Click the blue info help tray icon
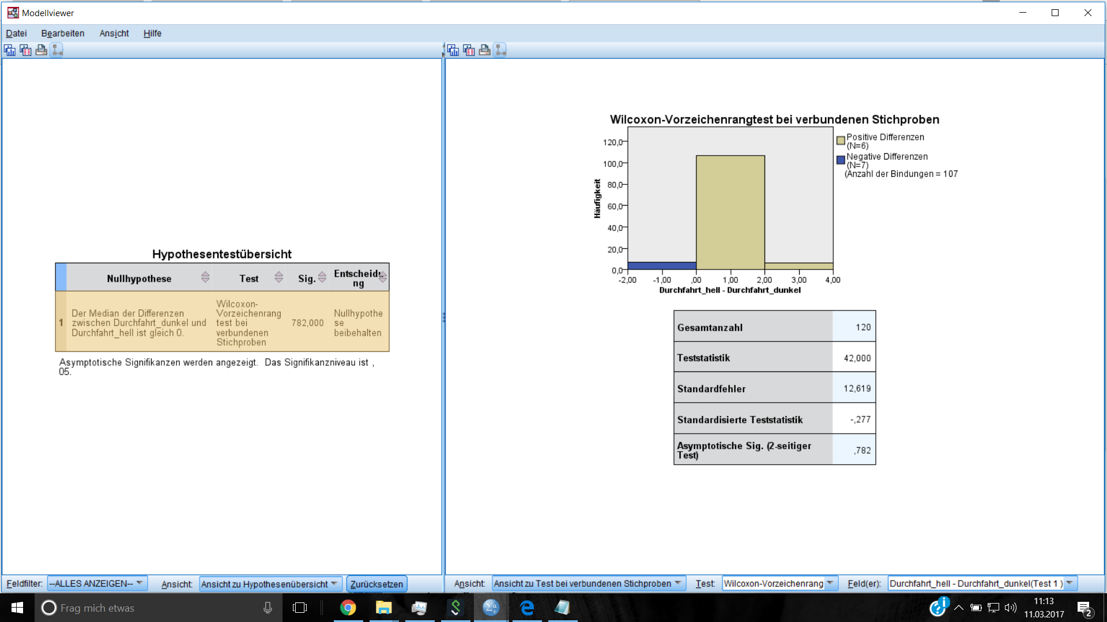The image size is (1107, 622). pos(939,606)
